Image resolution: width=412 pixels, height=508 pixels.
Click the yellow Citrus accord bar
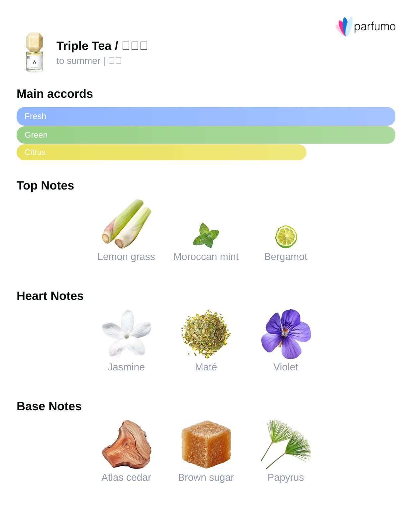tap(161, 152)
